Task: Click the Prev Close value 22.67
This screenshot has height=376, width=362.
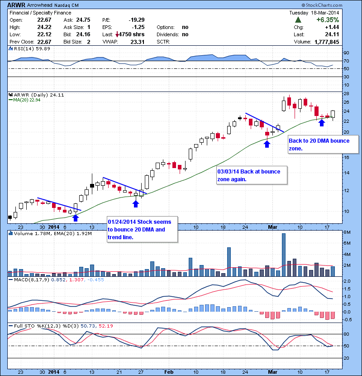Action: coord(44,42)
